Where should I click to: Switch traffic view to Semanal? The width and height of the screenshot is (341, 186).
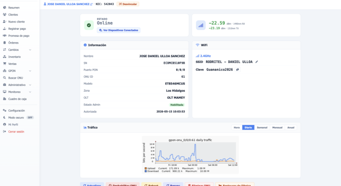click(262, 128)
